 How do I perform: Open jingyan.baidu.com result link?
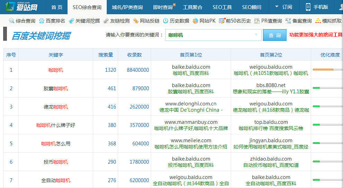tap(271, 140)
